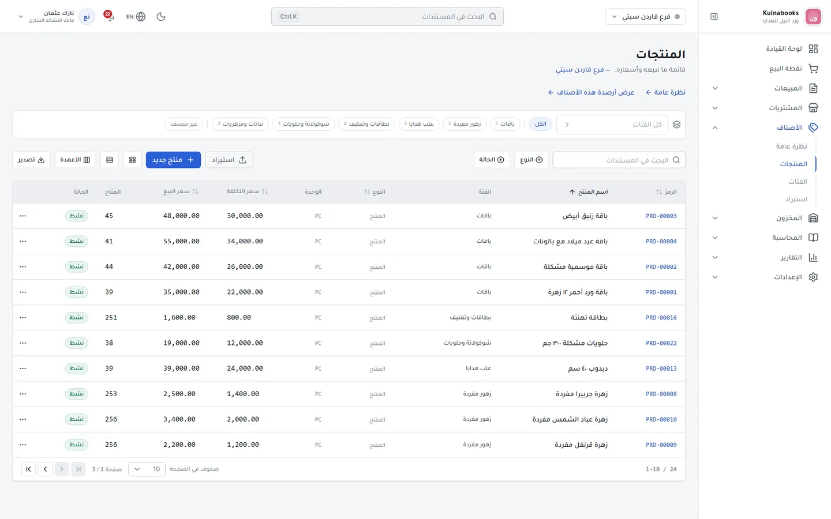Open row actions for PRD-00016

(23, 318)
